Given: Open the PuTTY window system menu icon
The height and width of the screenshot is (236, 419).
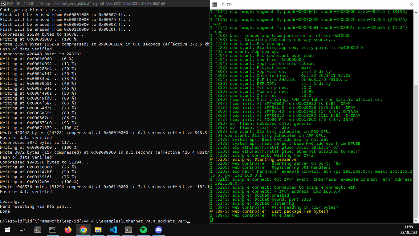Looking at the screenshot, I should pyautogui.click(x=214, y=5).
